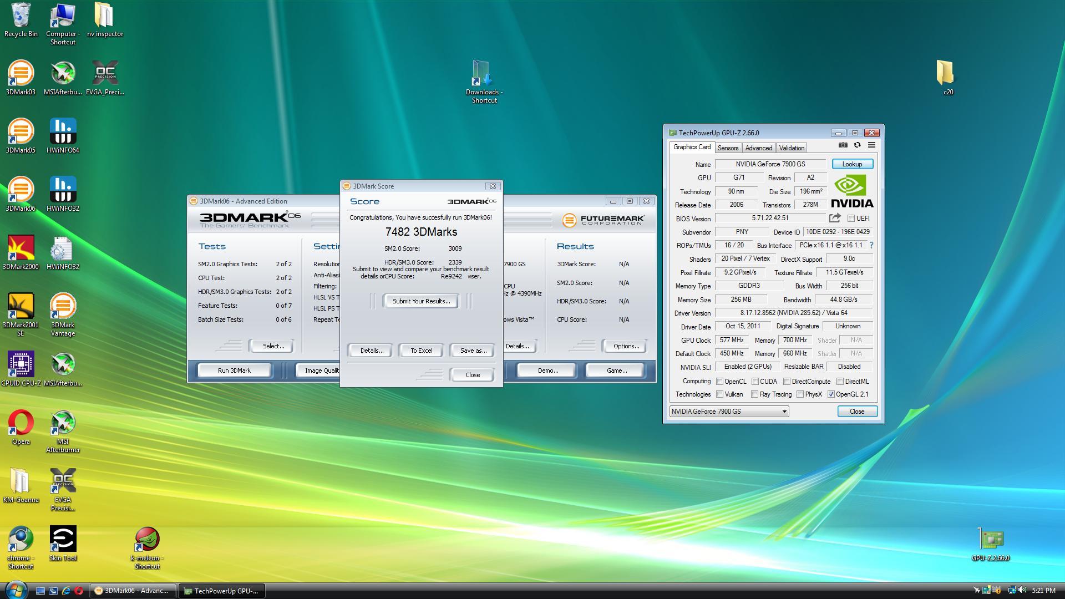Viewport: 1065px width, 599px height.
Task: Toggle the UEFI checkbox
Action: tap(851, 219)
